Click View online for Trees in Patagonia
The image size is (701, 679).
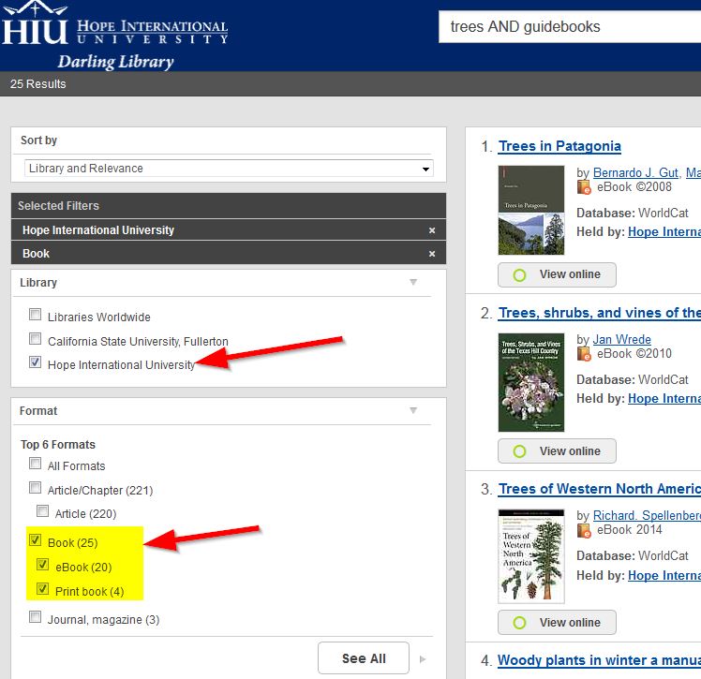tap(557, 274)
